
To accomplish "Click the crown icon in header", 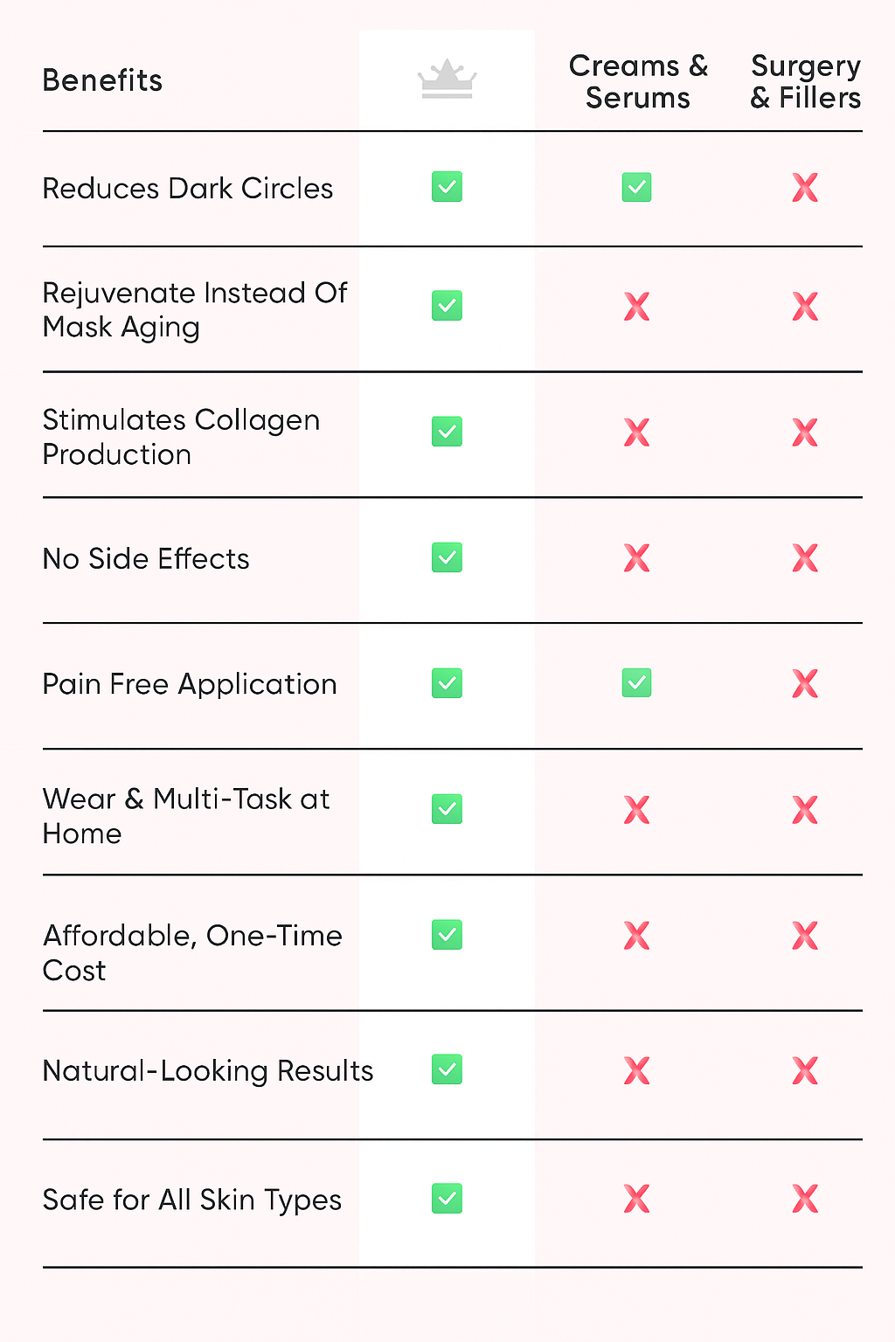I will point(447,79).
